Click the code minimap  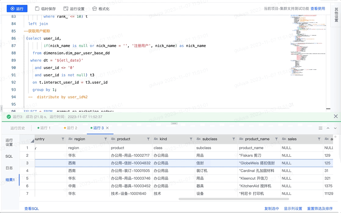pos(308,45)
